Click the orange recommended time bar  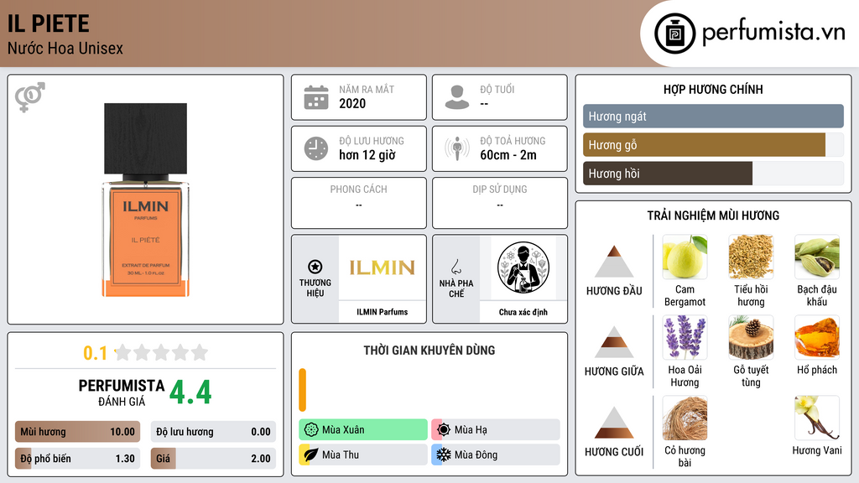pyautogui.click(x=302, y=390)
